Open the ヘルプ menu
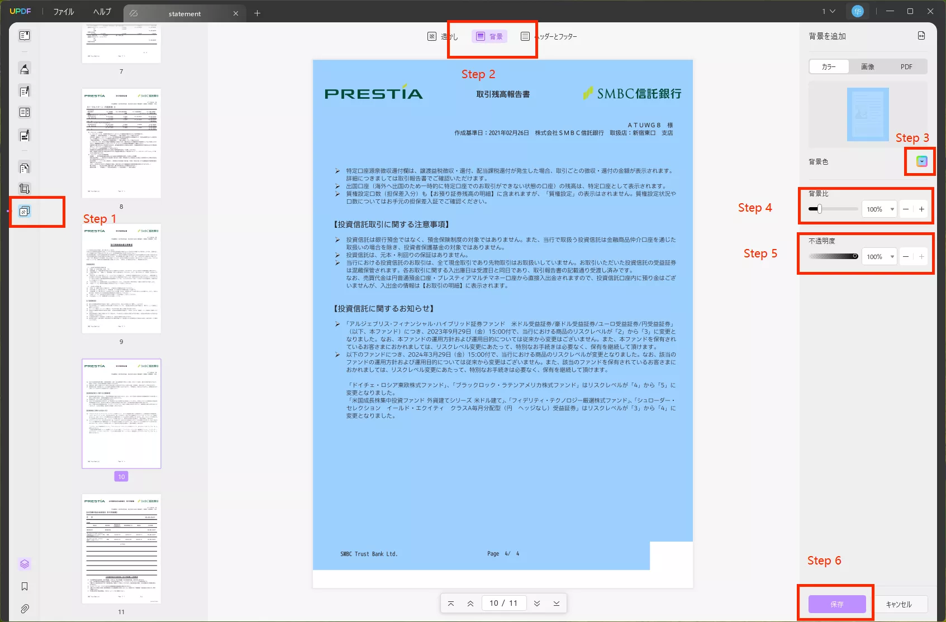 pyautogui.click(x=102, y=12)
